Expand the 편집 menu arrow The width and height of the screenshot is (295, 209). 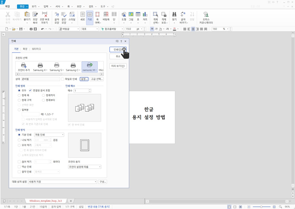[x=27, y=7]
